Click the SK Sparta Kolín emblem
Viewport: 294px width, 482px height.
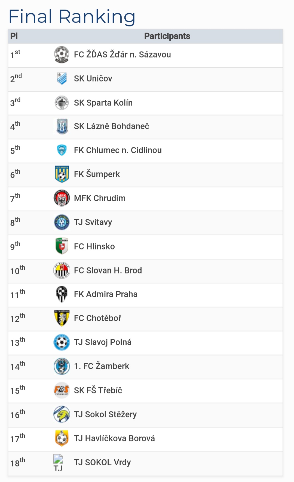[x=62, y=103]
